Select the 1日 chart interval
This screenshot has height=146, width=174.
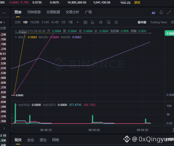pos(63,22)
